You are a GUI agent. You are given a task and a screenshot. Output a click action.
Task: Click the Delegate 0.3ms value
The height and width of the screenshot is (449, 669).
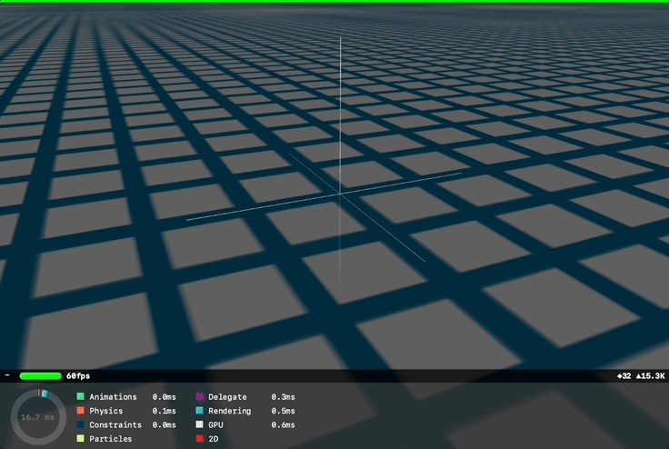(x=283, y=397)
